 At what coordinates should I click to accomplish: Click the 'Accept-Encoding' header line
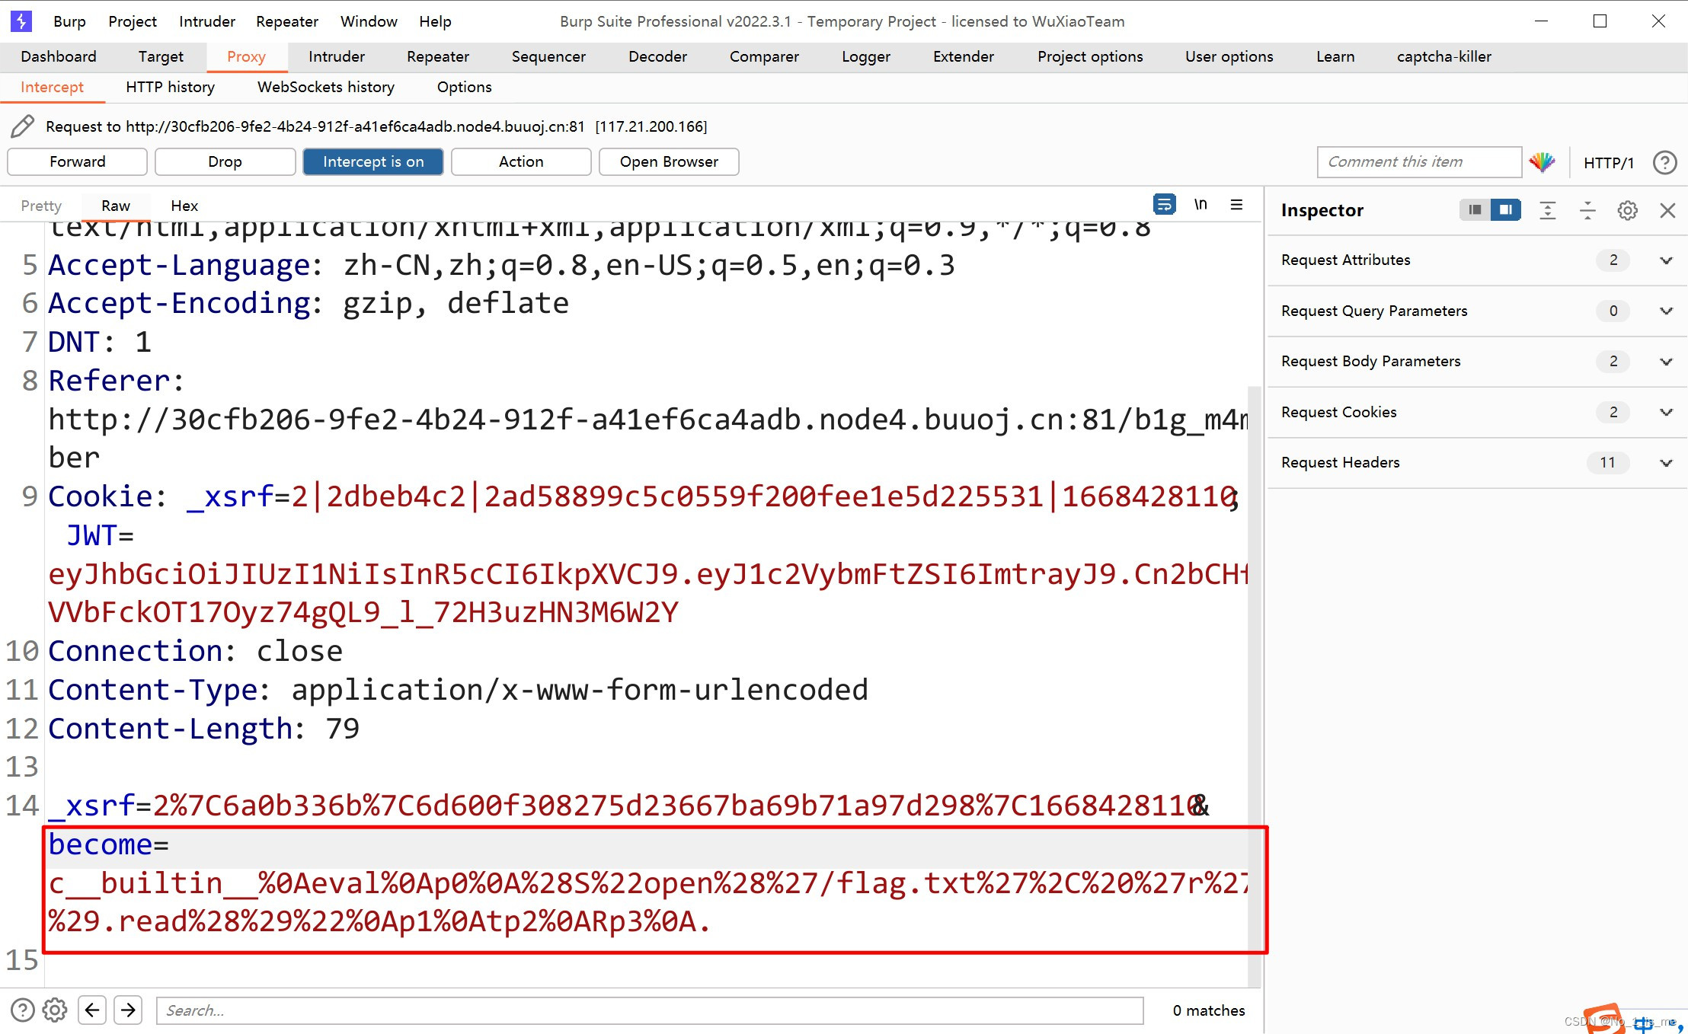click(309, 304)
